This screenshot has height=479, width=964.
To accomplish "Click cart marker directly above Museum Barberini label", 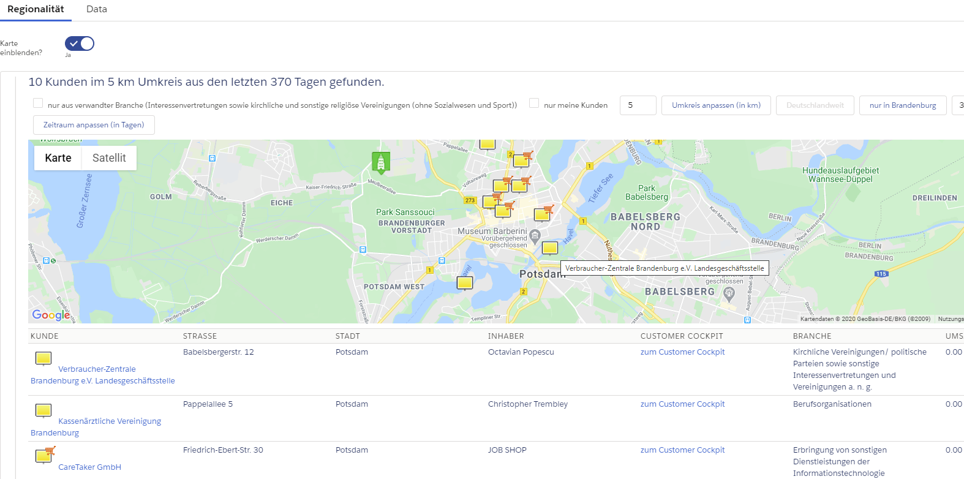I will pyautogui.click(x=504, y=210).
